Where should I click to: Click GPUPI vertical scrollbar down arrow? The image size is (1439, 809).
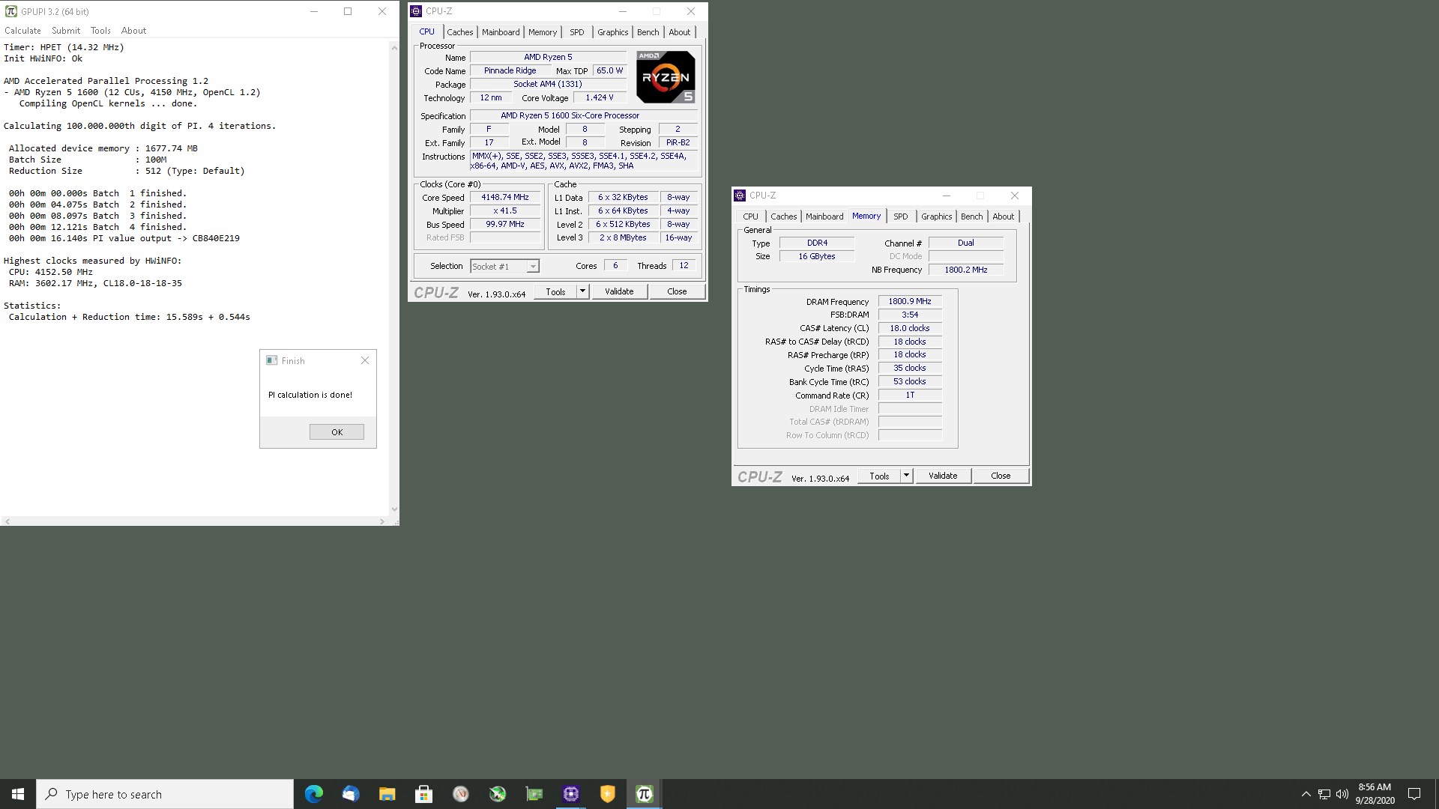394,509
